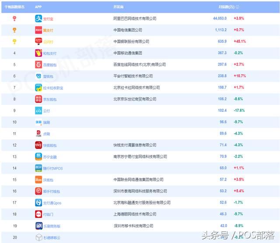
Task: Select developer 南京苏宁易付宝网络科技有限公司
Action: point(140,156)
